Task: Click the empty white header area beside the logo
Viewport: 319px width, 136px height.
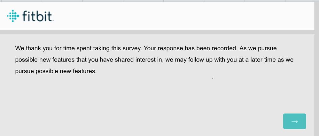Action: click(x=183, y=16)
